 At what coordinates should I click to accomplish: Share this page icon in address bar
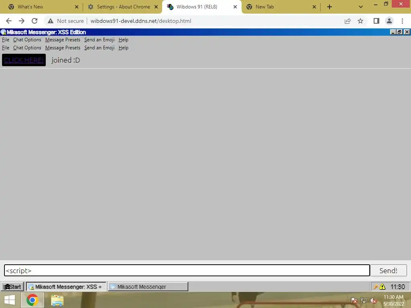tap(348, 21)
